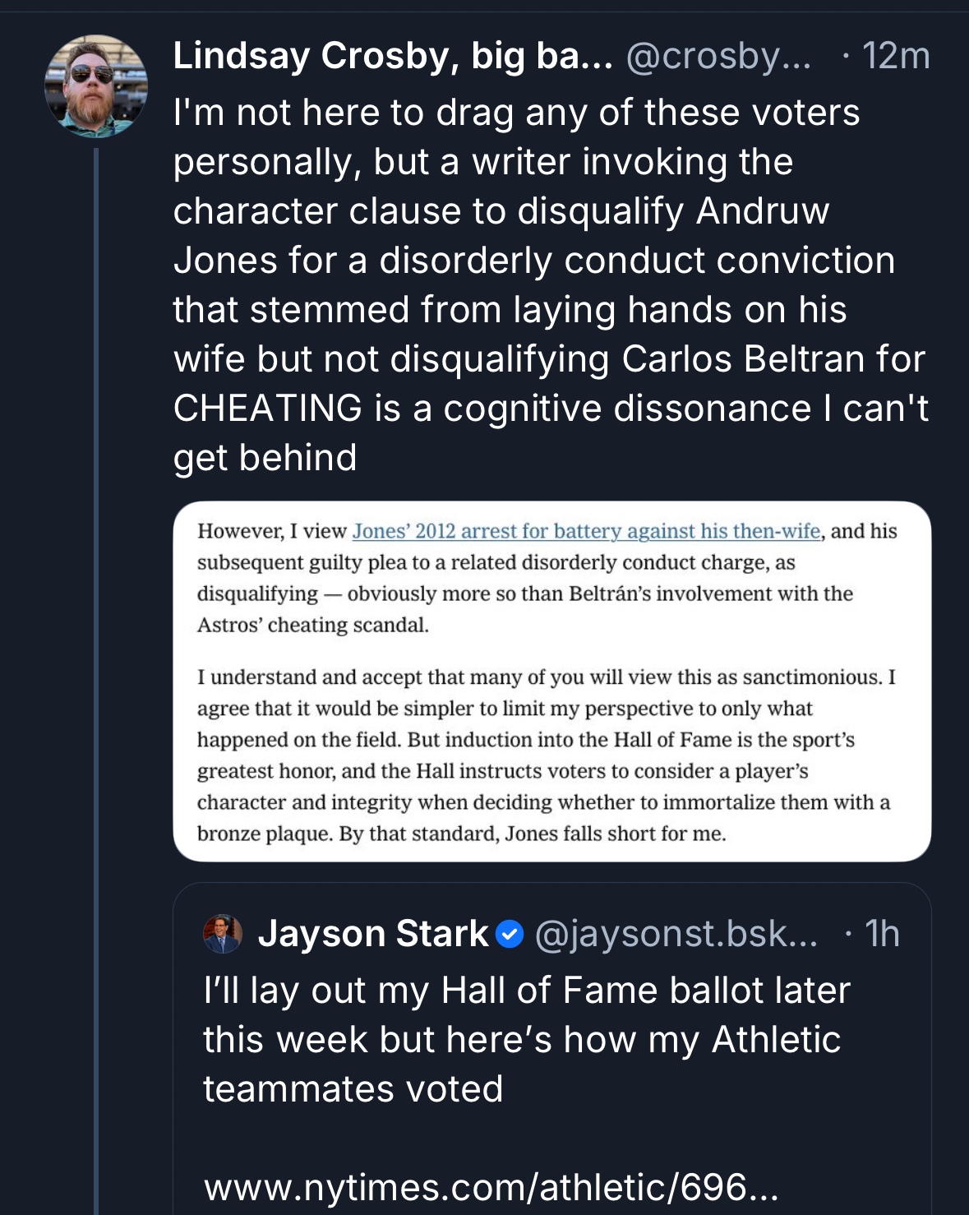Screen dimensions: 969x1215
Task: Click the blue verified checkmark badge
Action: 510,935
